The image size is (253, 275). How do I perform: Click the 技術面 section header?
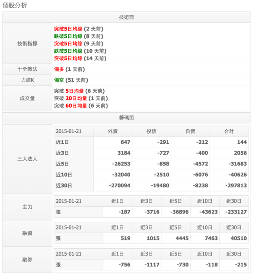pyautogui.click(x=126, y=17)
